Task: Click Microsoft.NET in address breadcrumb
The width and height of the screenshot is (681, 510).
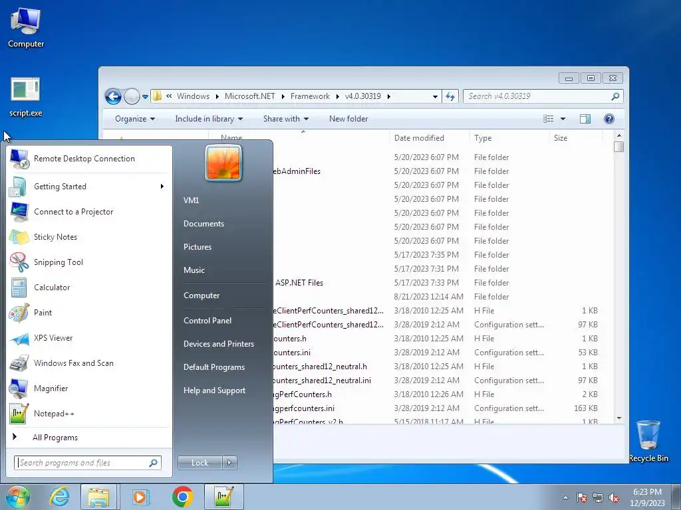Action: pos(250,96)
